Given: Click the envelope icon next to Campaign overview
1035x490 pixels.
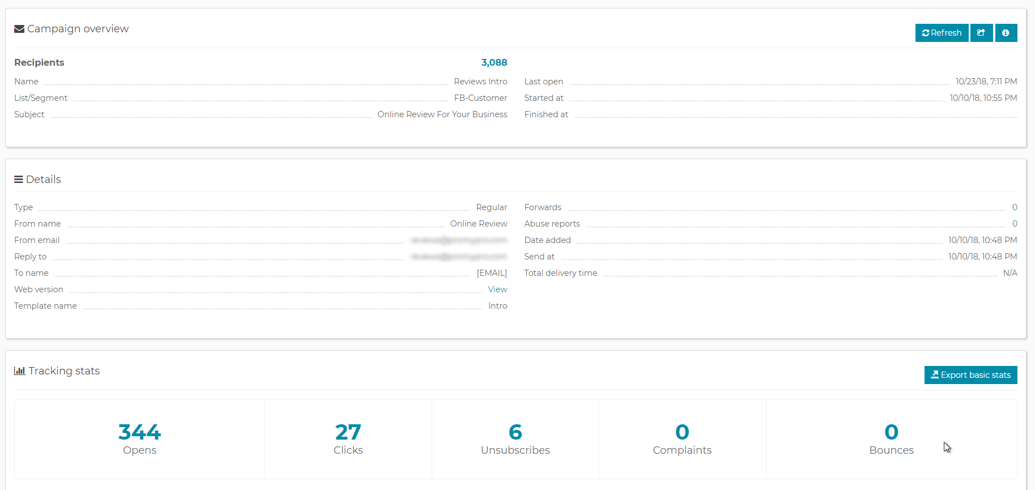Looking at the screenshot, I should click(x=19, y=29).
